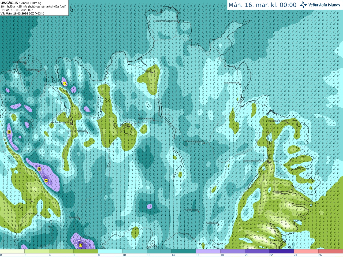
Task: Select the Egilsstaðaflugvöllur station label
Action: pyautogui.click(x=256, y=161)
